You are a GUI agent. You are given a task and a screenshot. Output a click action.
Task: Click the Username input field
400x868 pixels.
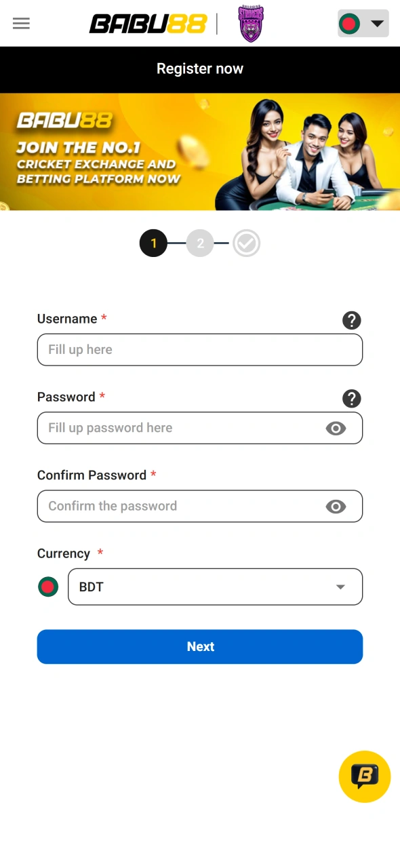click(200, 350)
